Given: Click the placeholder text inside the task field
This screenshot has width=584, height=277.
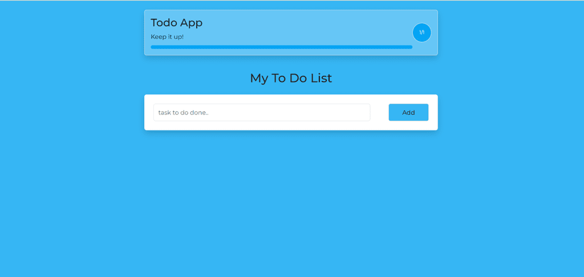Looking at the screenshot, I should coord(183,112).
